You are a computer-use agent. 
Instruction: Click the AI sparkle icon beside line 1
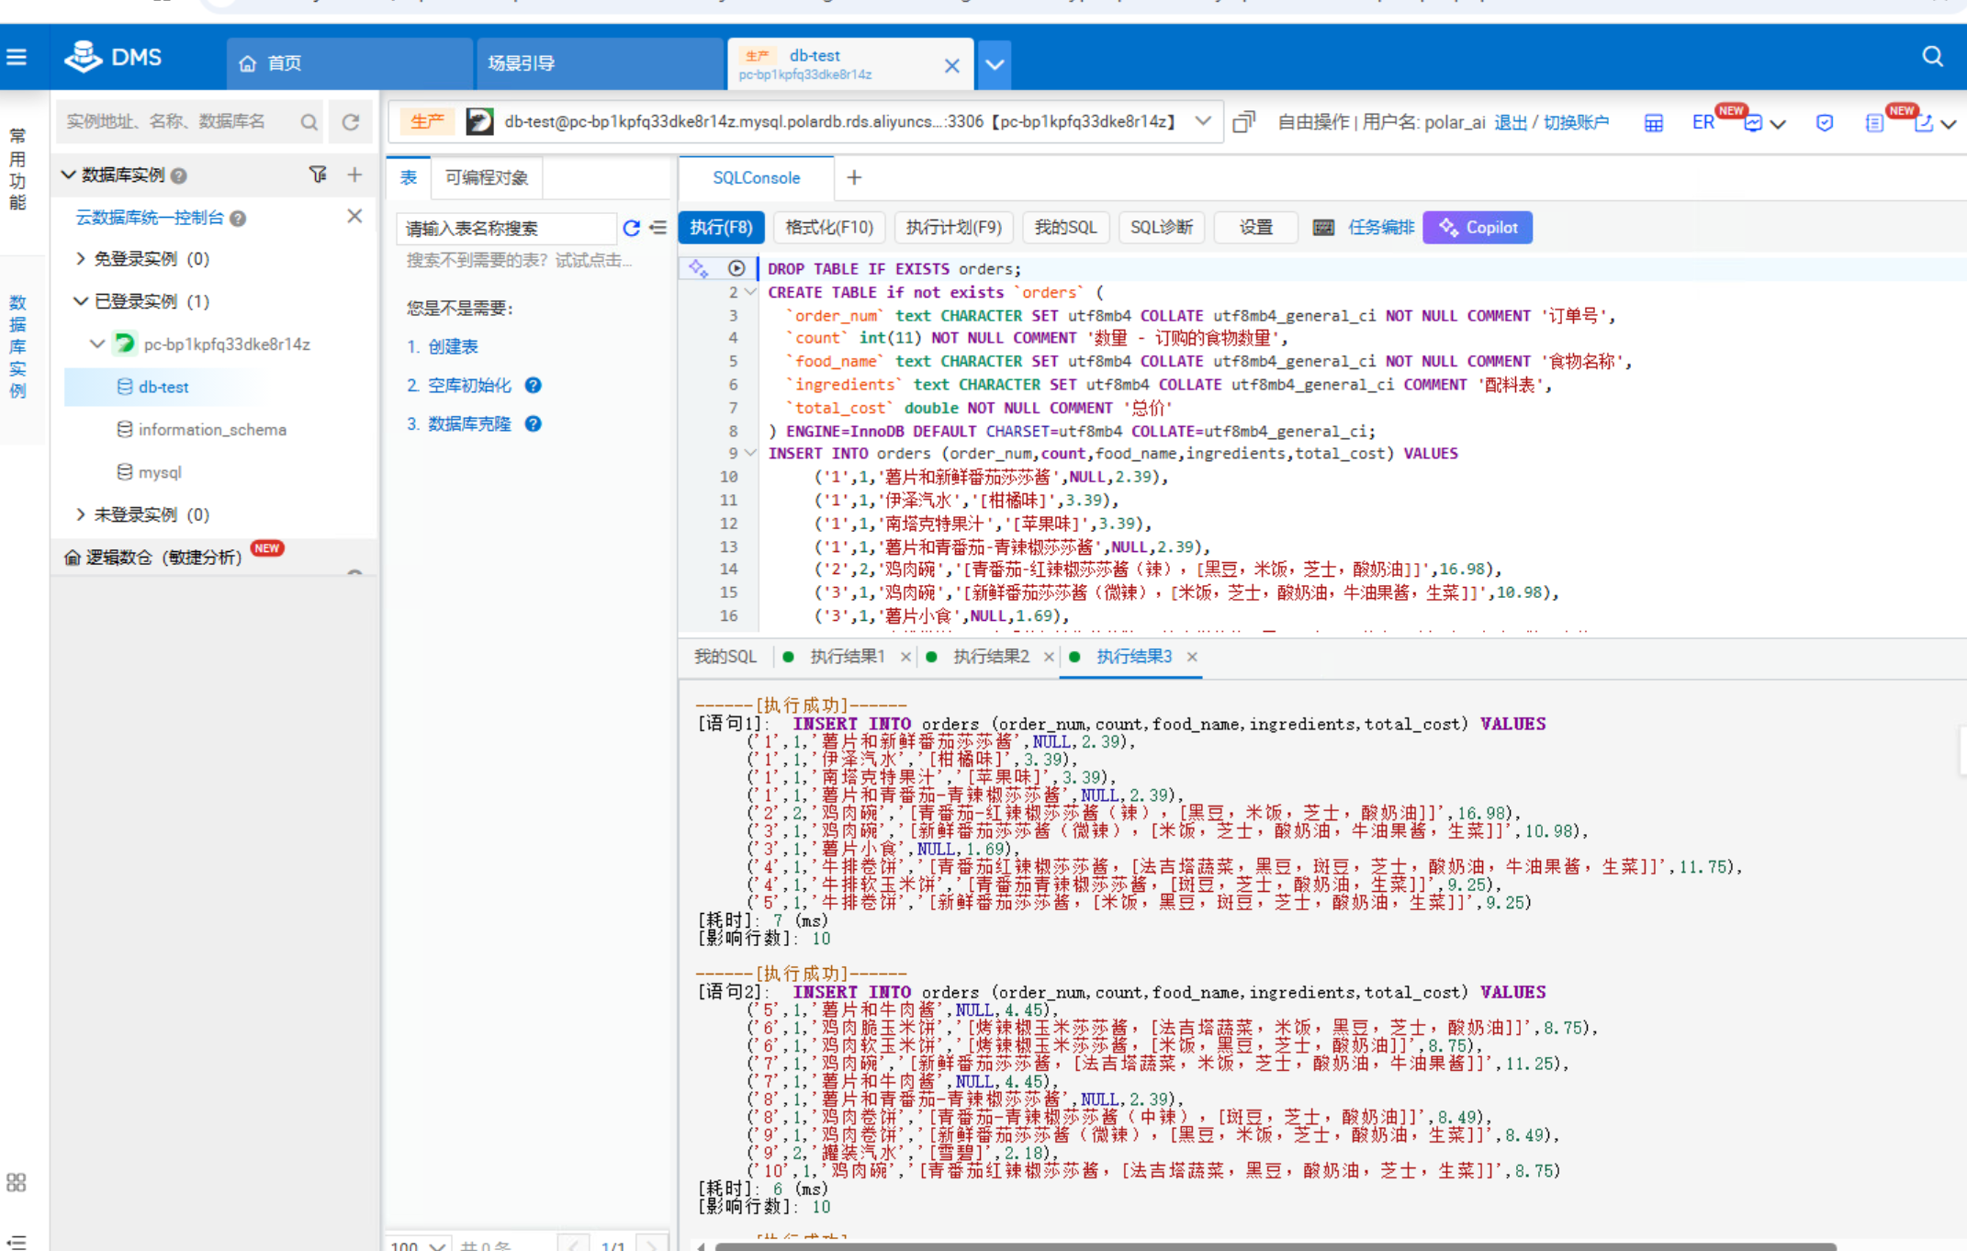click(x=699, y=268)
